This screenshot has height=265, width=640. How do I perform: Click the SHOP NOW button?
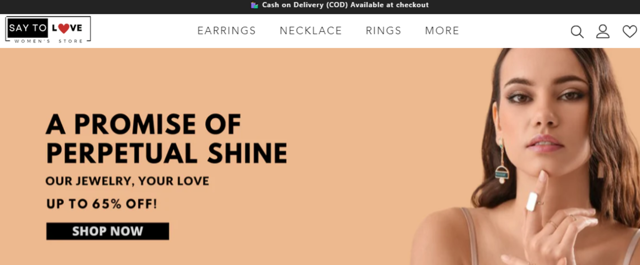[x=108, y=231]
